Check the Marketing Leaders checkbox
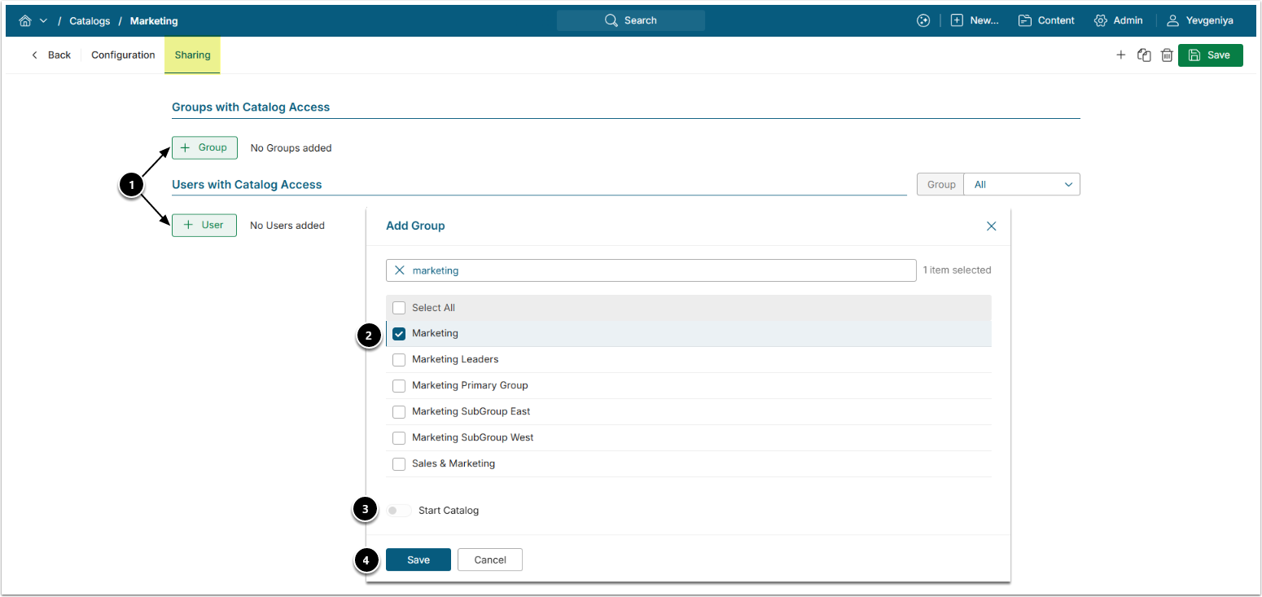1262x597 pixels. [x=399, y=360]
